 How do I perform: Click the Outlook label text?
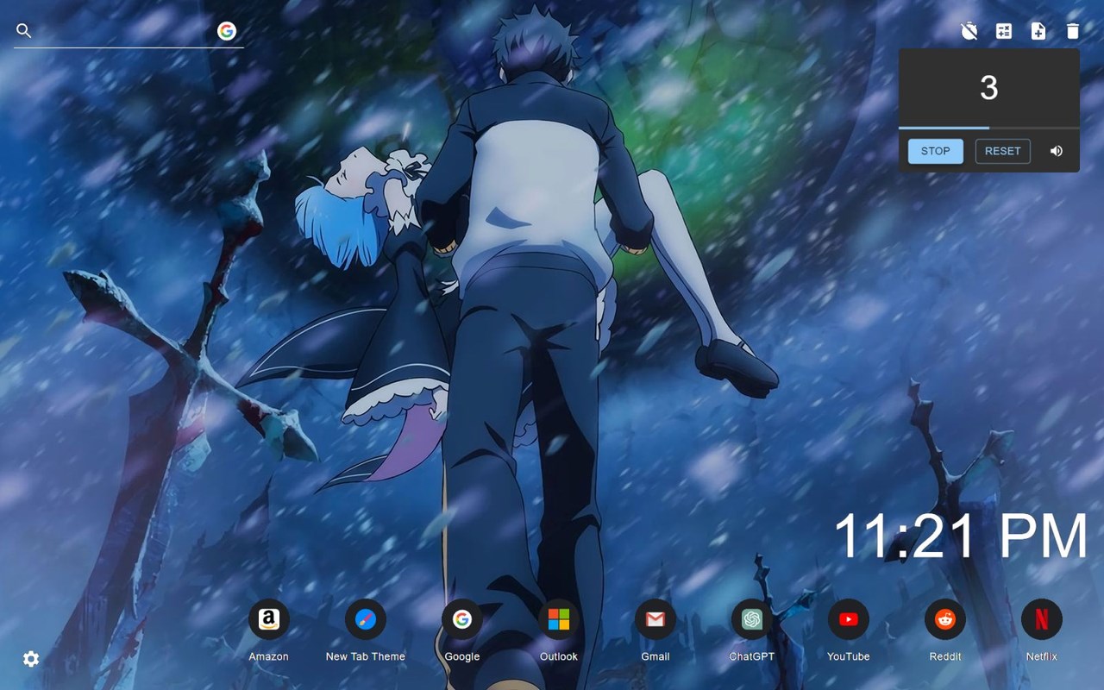click(559, 656)
